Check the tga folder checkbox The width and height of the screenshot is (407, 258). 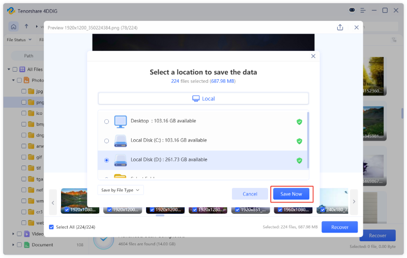tap(23, 179)
